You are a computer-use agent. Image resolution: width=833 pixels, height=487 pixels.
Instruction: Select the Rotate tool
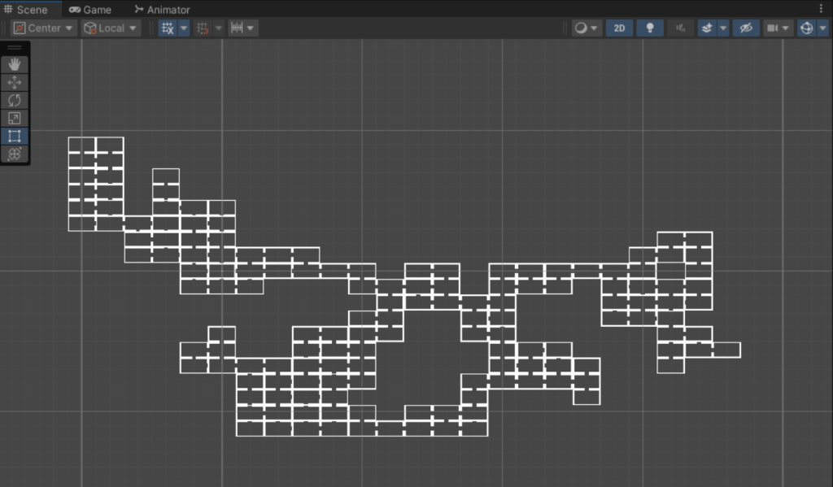point(15,100)
